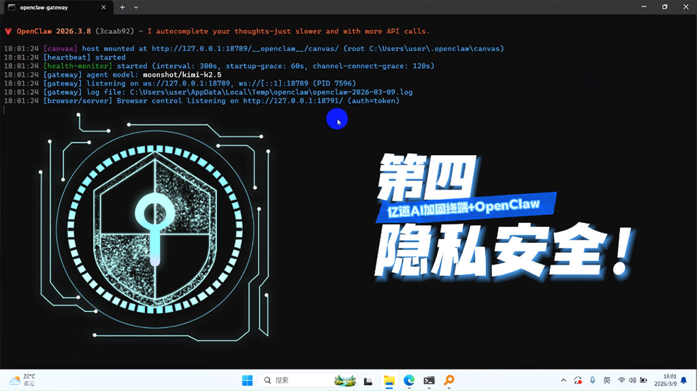The height and width of the screenshot is (391, 697).
Task: Open File Explorer from the taskbar
Action: [389, 381]
